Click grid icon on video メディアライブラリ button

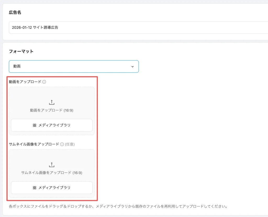click(35, 125)
